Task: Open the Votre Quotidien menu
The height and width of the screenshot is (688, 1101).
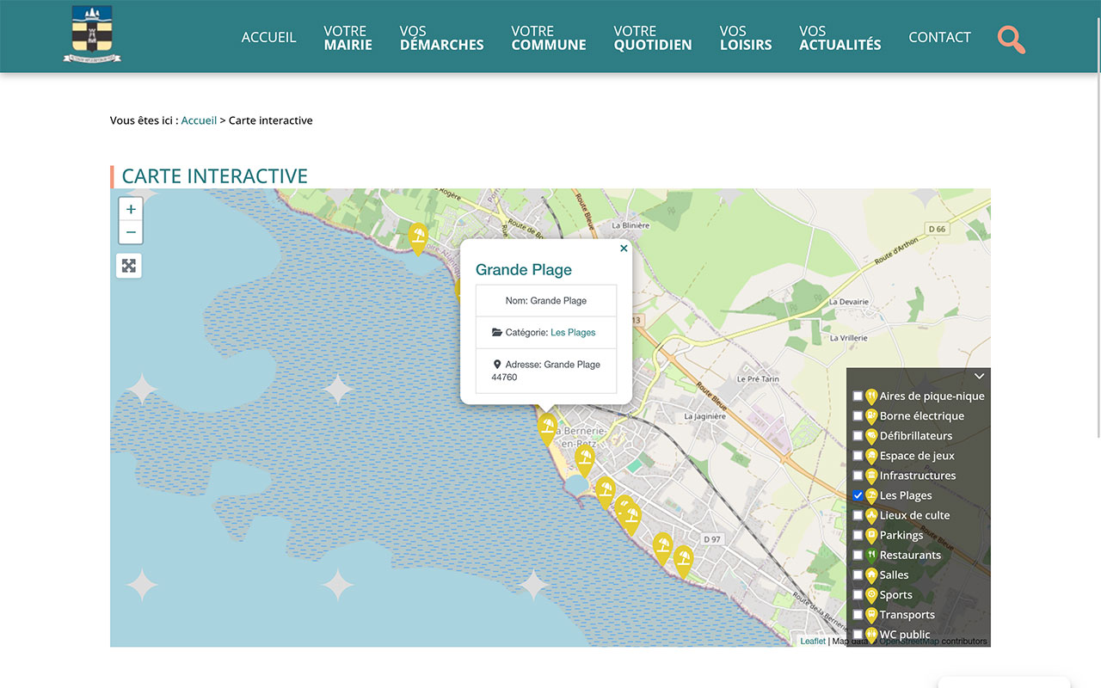Action: [653, 38]
